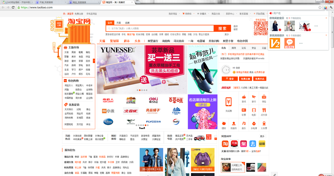The image size is (334, 176).
Task: Click the orange 搜索 search button
Action: tap(222, 28)
